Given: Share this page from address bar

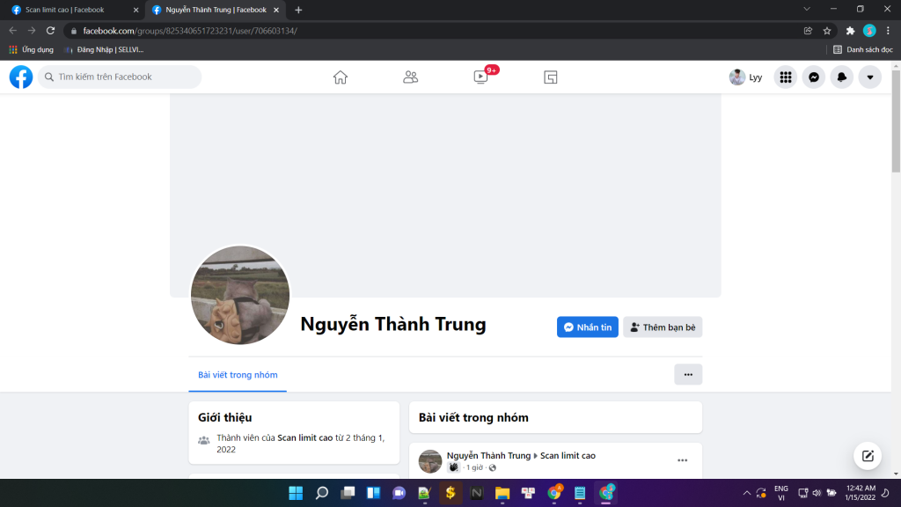Looking at the screenshot, I should point(808,31).
